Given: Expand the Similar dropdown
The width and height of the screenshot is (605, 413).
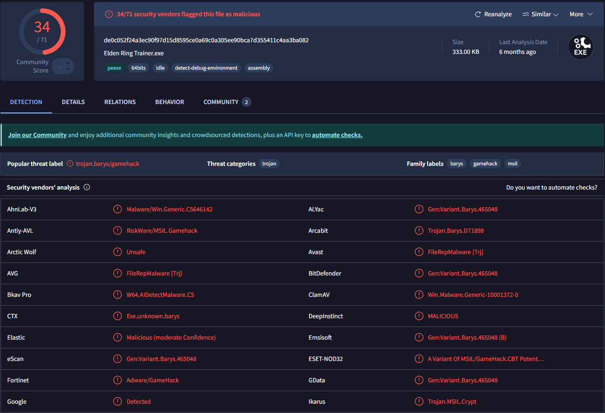Looking at the screenshot, I should [556, 14].
